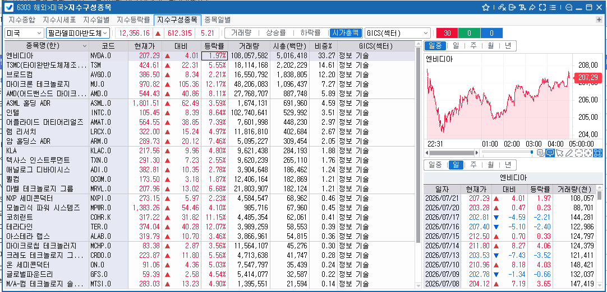Screen dimensions: 607x292
Task: Click the green unchanged count 0 box
Action: [x=469, y=33]
